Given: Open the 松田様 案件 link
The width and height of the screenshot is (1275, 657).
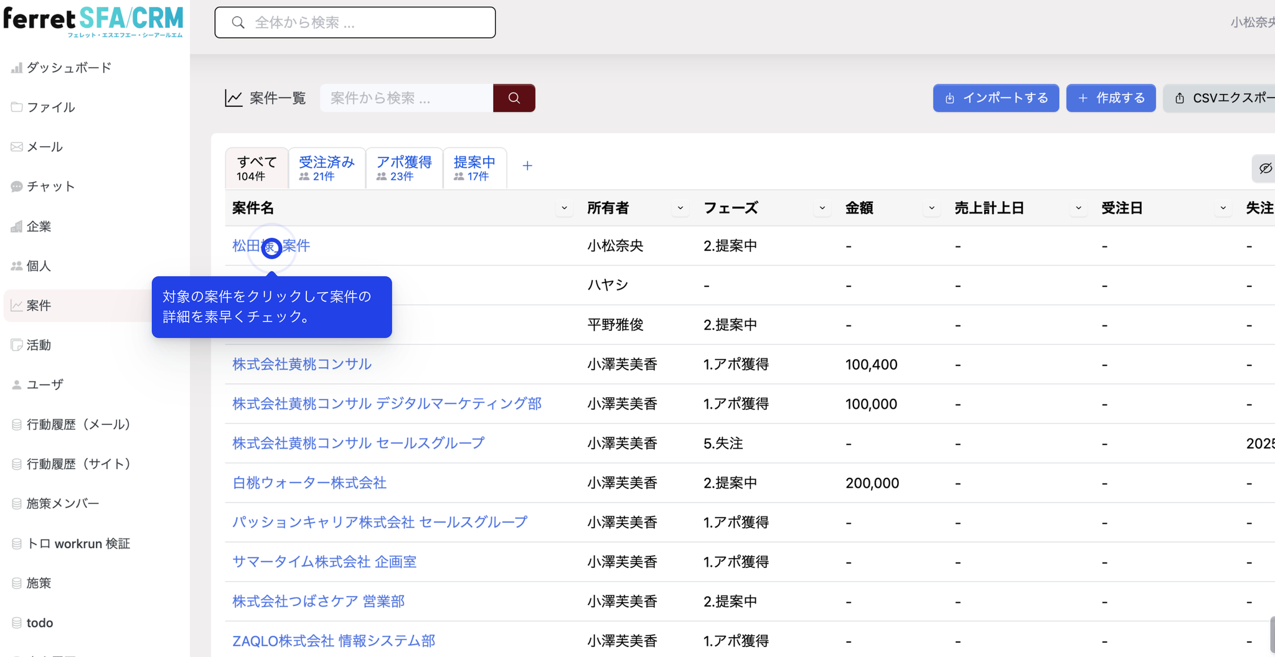Looking at the screenshot, I should pyautogui.click(x=271, y=246).
